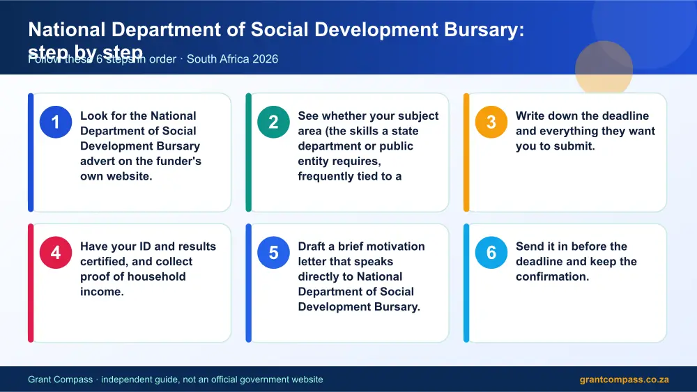Click the blue step 5 number circle
697x392 pixels.
coord(273,253)
